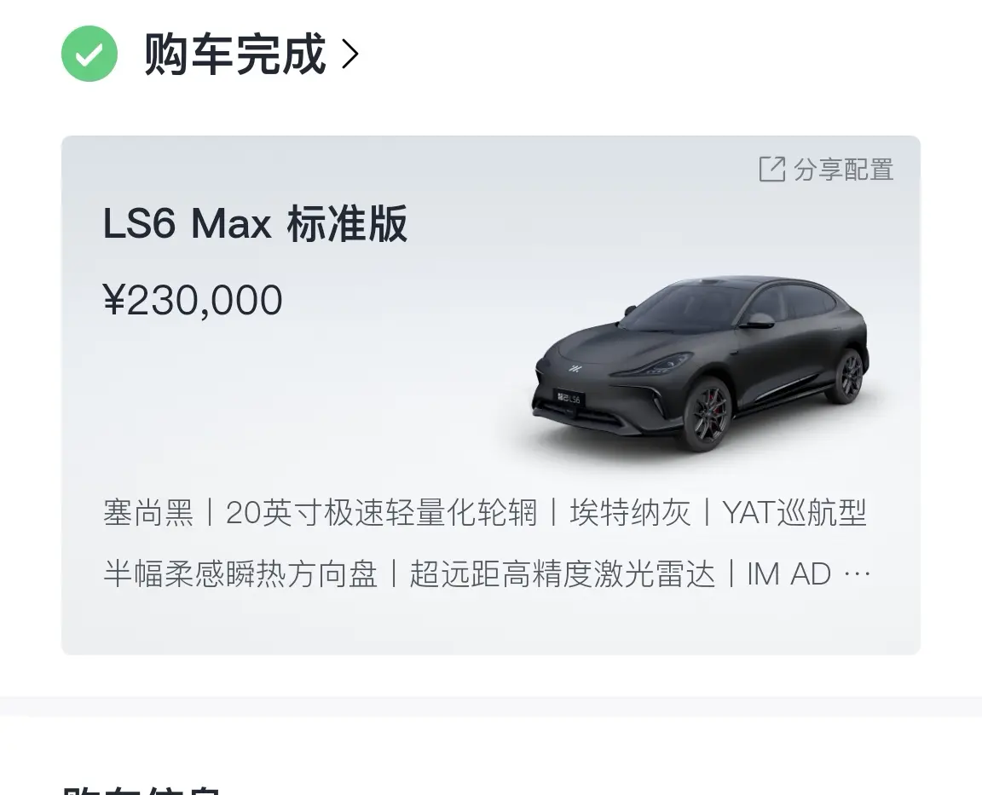Click the IM logo on the car hood
Viewport: 982px width, 795px height.
[575, 368]
